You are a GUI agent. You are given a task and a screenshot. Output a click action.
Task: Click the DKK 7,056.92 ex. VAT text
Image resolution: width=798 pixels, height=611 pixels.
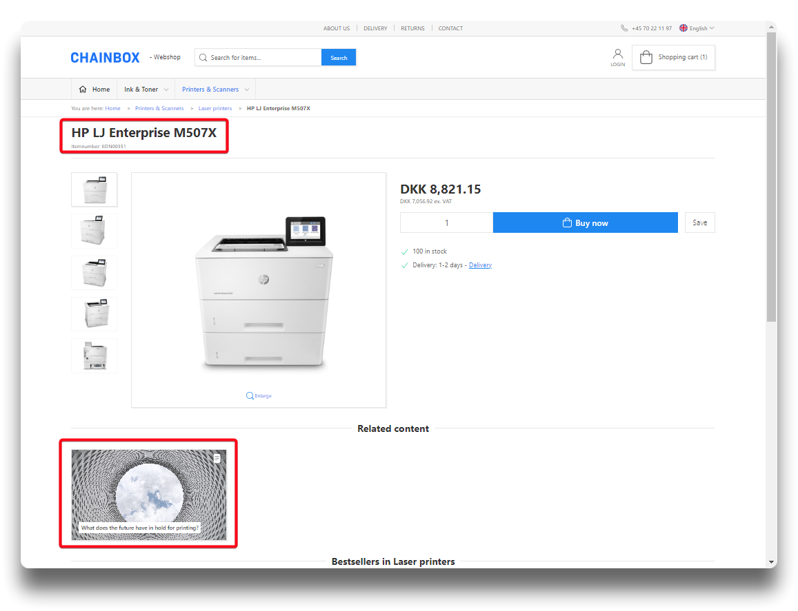click(x=426, y=201)
